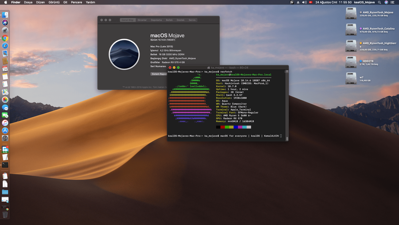Click 'OS: macOS Mojave 10.14.6' line in Terminal
Screen dimensions: 399x225
243,80
